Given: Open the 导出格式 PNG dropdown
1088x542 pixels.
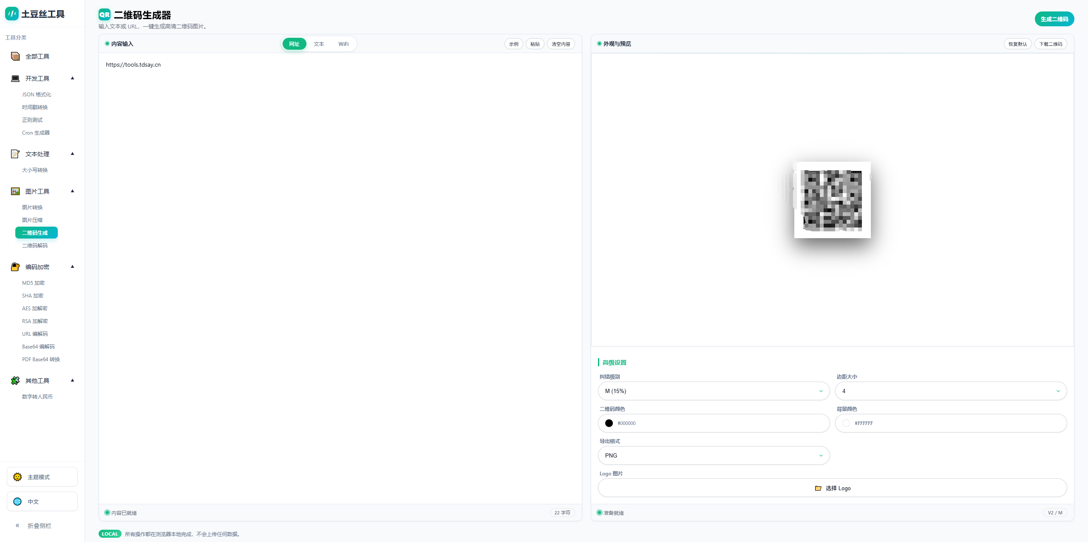Looking at the screenshot, I should [714, 455].
